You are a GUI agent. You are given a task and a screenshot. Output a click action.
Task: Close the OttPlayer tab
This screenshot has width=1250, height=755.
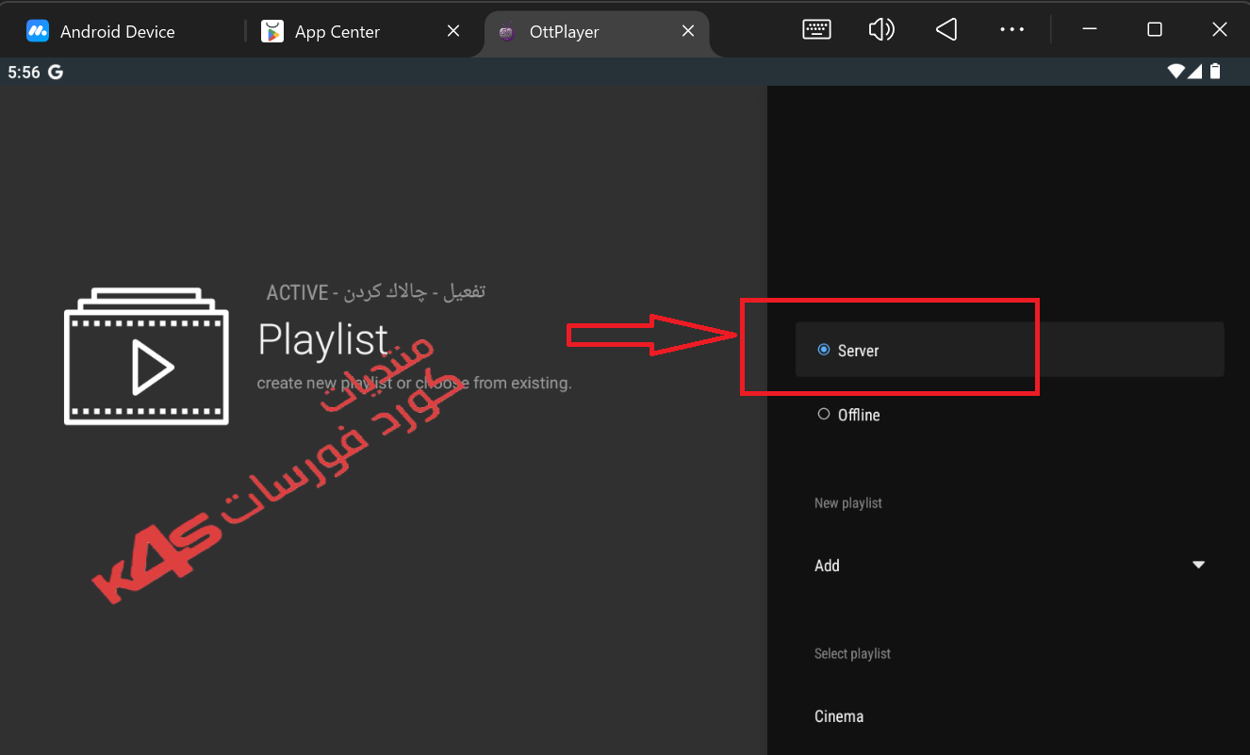(x=688, y=31)
